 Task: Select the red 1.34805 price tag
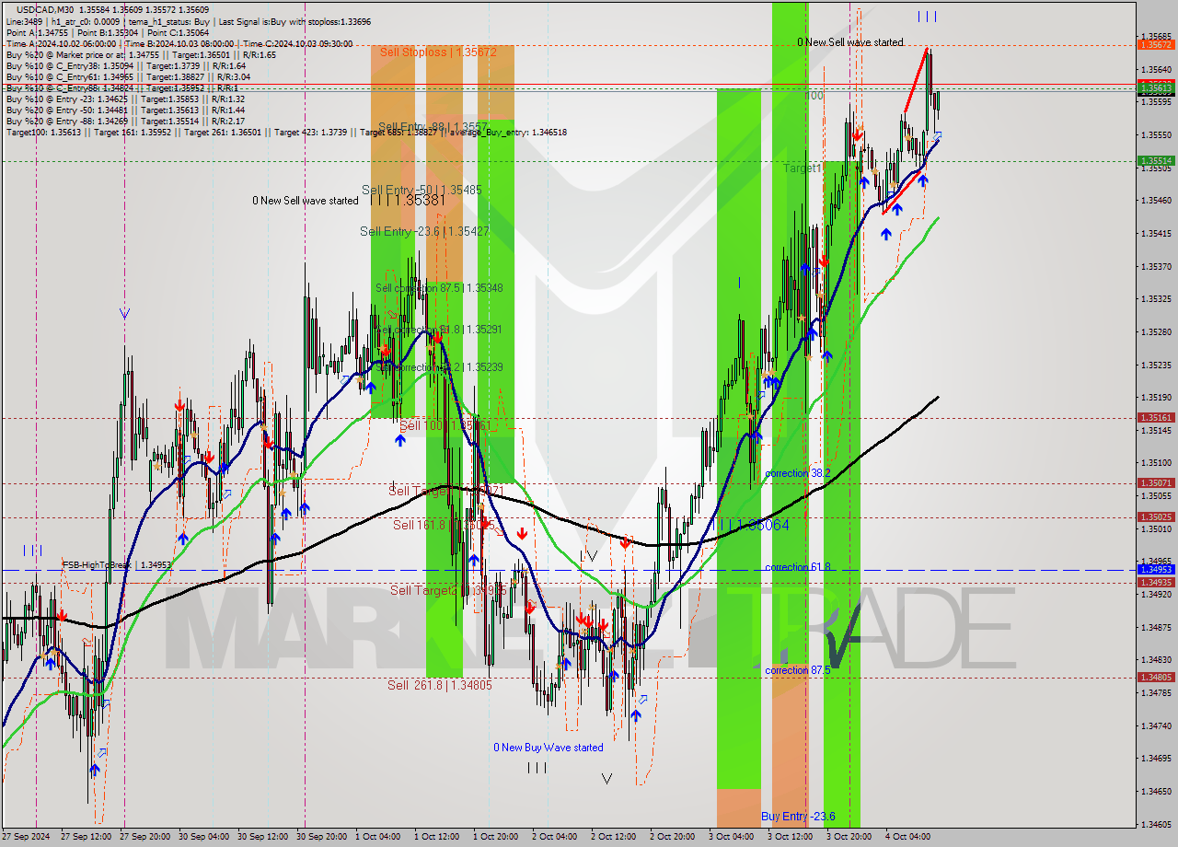tap(1156, 677)
